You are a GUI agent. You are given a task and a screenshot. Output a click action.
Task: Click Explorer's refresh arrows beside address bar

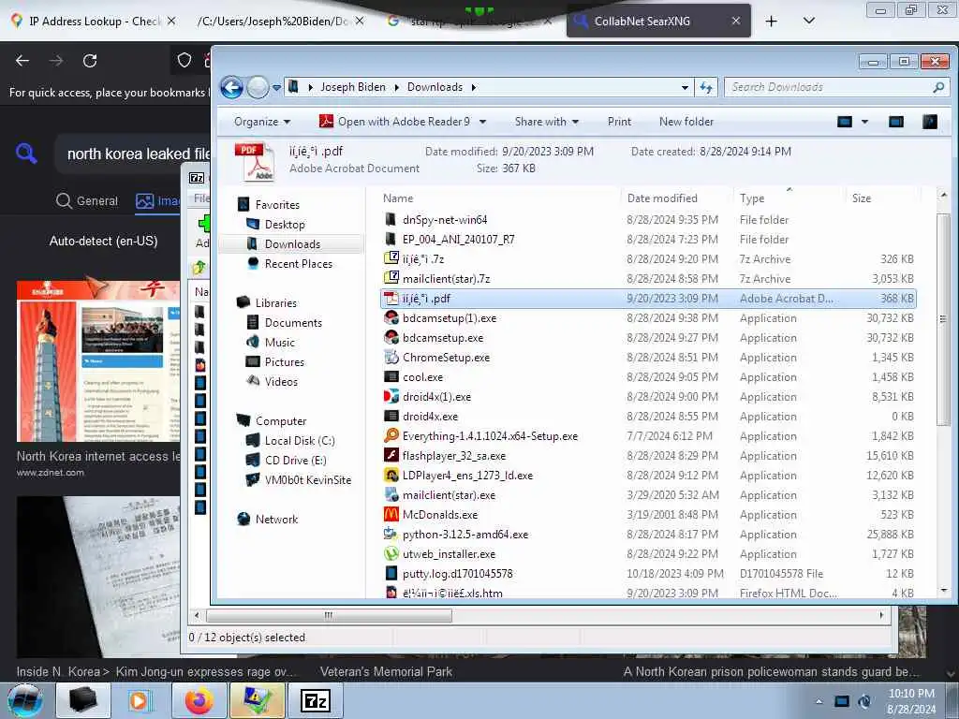coord(706,87)
